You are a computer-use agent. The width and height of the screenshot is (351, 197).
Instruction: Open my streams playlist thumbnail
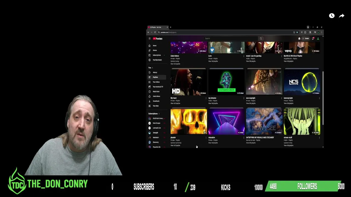[x=226, y=82]
